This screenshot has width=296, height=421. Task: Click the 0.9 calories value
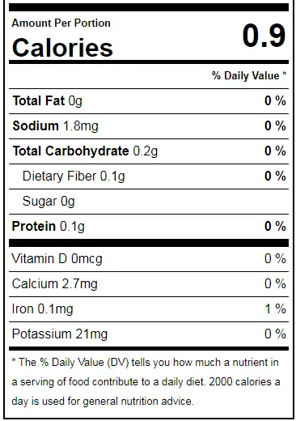pyautogui.click(x=264, y=36)
